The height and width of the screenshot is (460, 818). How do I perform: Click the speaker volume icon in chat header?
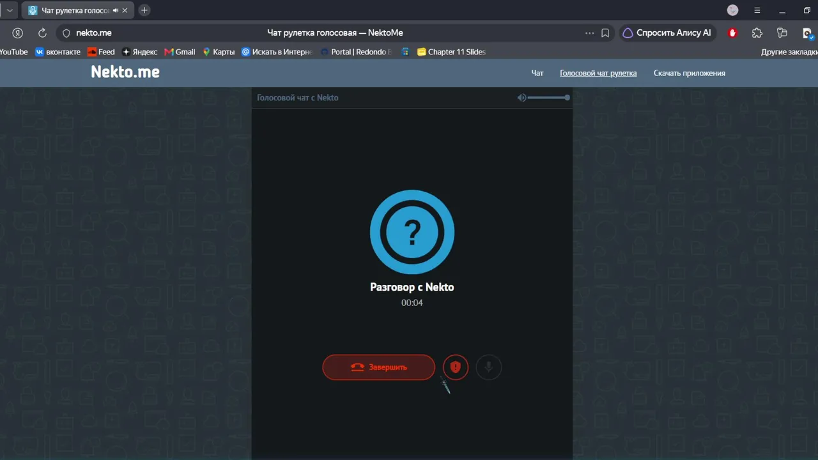point(521,98)
